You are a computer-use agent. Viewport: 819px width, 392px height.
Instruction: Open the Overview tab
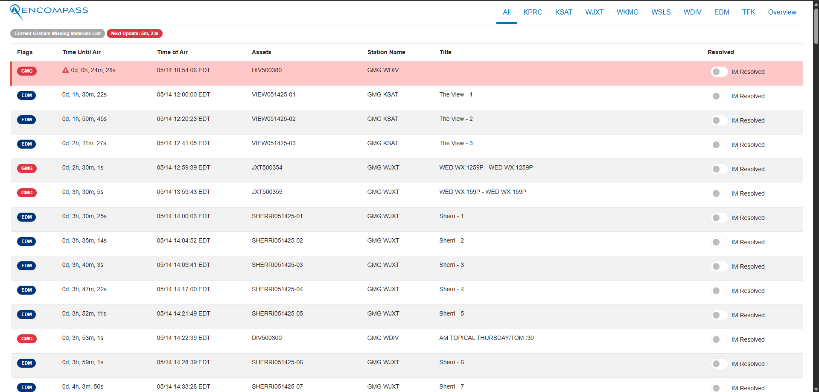[x=782, y=12]
